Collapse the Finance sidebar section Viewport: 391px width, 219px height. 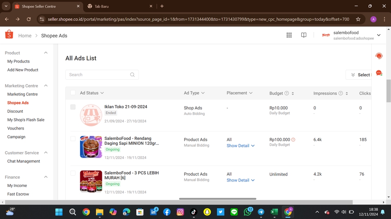tap(46, 177)
